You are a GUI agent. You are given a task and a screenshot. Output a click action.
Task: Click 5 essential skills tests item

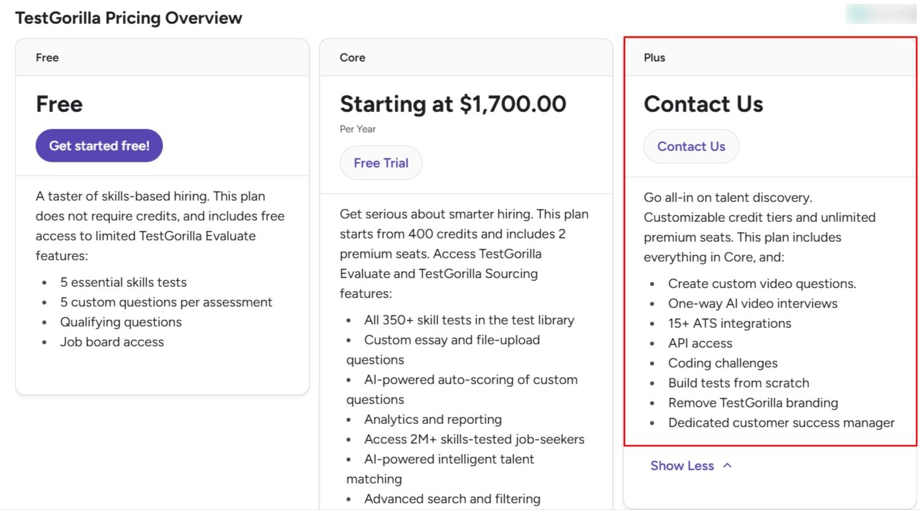click(x=123, y=282)
